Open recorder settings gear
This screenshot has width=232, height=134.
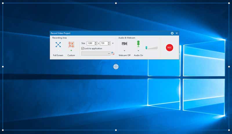coord(172,33)
